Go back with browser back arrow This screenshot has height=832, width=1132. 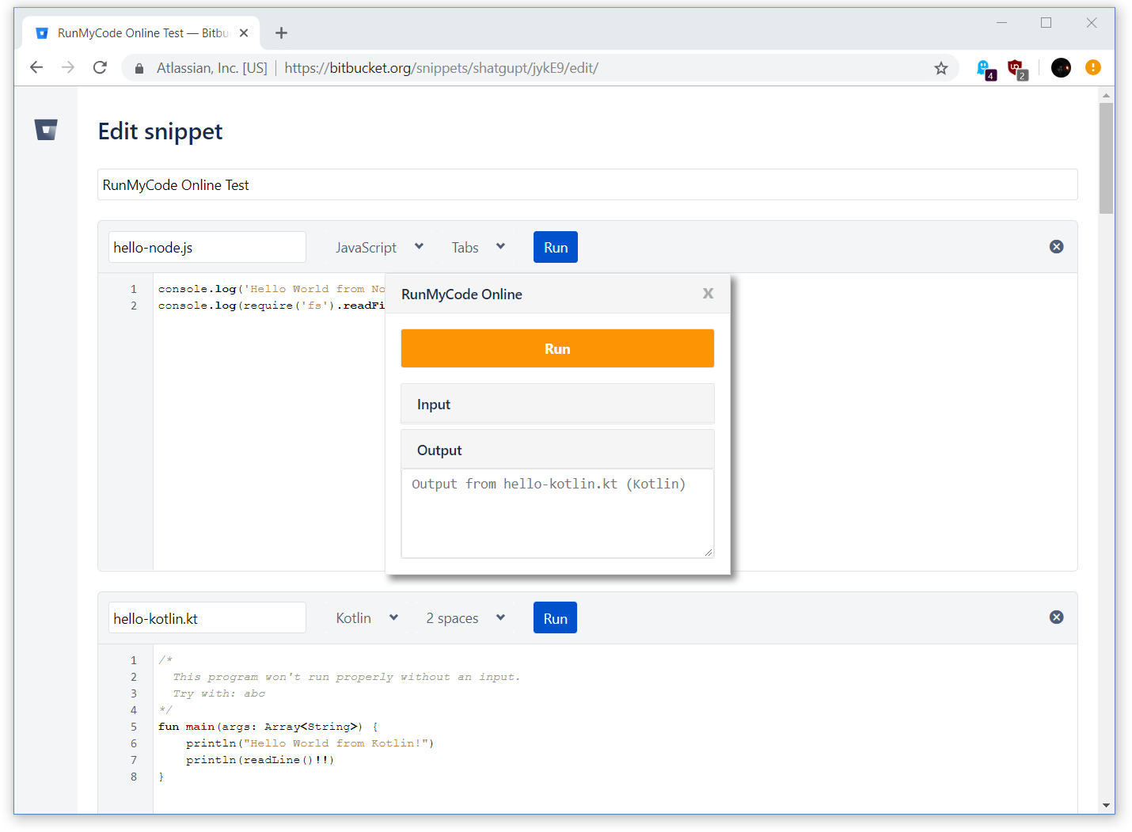(x=36, y=67)
